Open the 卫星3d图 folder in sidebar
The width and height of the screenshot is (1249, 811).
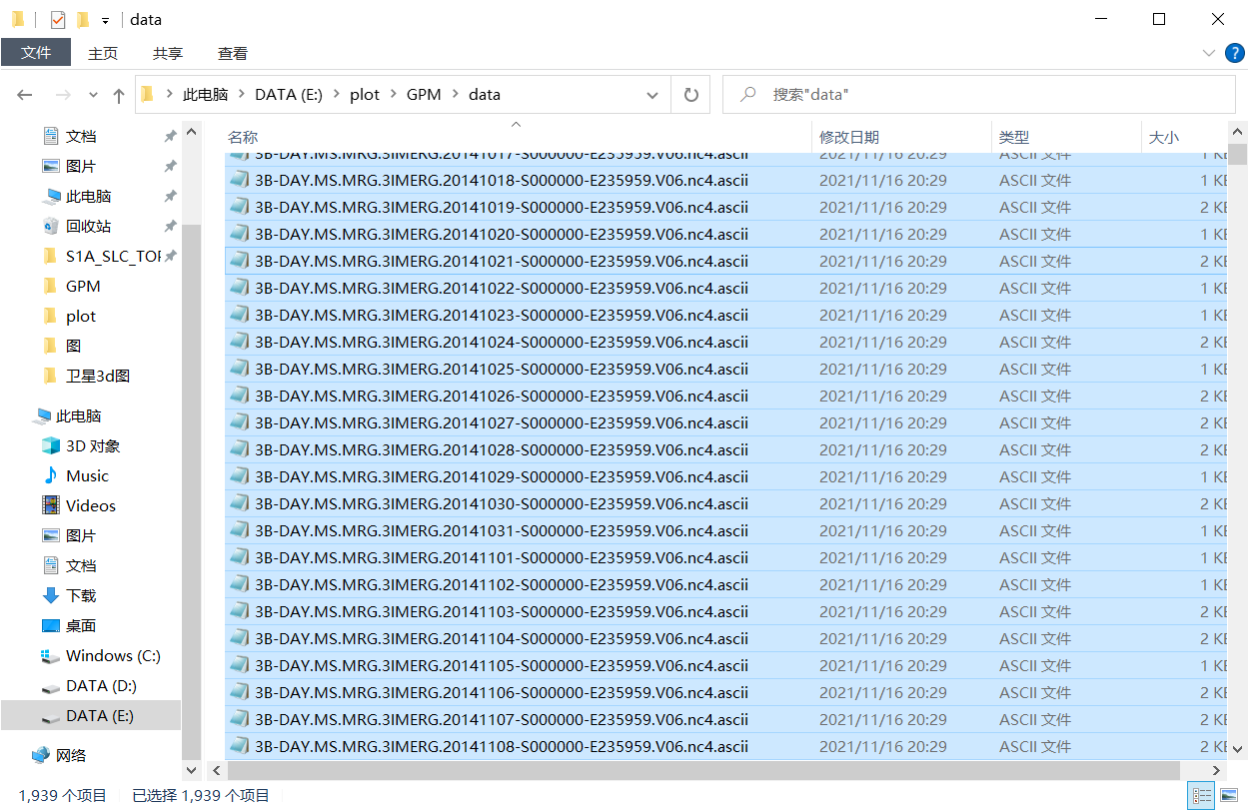click(x=98, y=377)
